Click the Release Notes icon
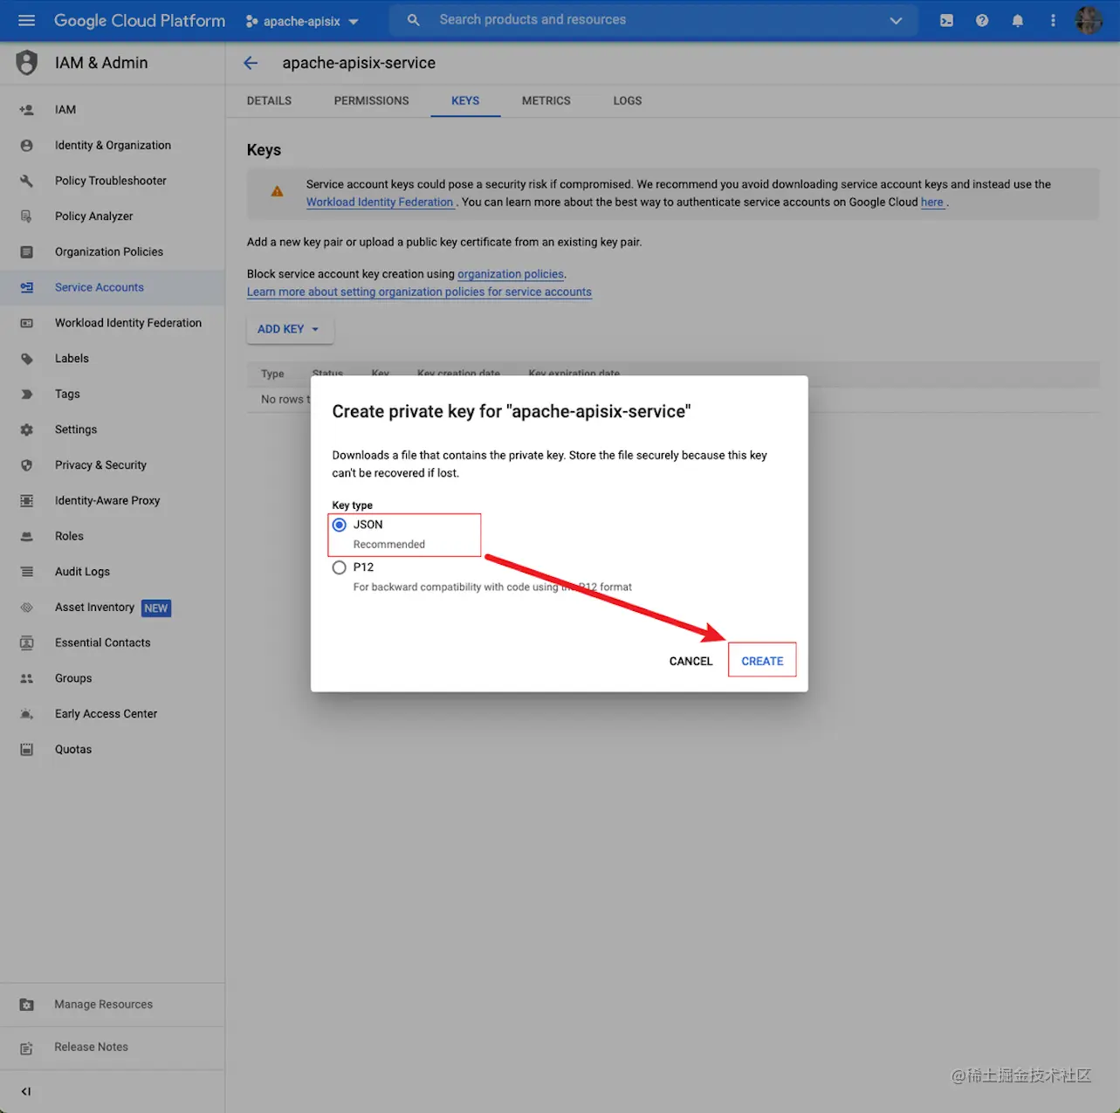1120x1113 pixels. (27, 1048)
